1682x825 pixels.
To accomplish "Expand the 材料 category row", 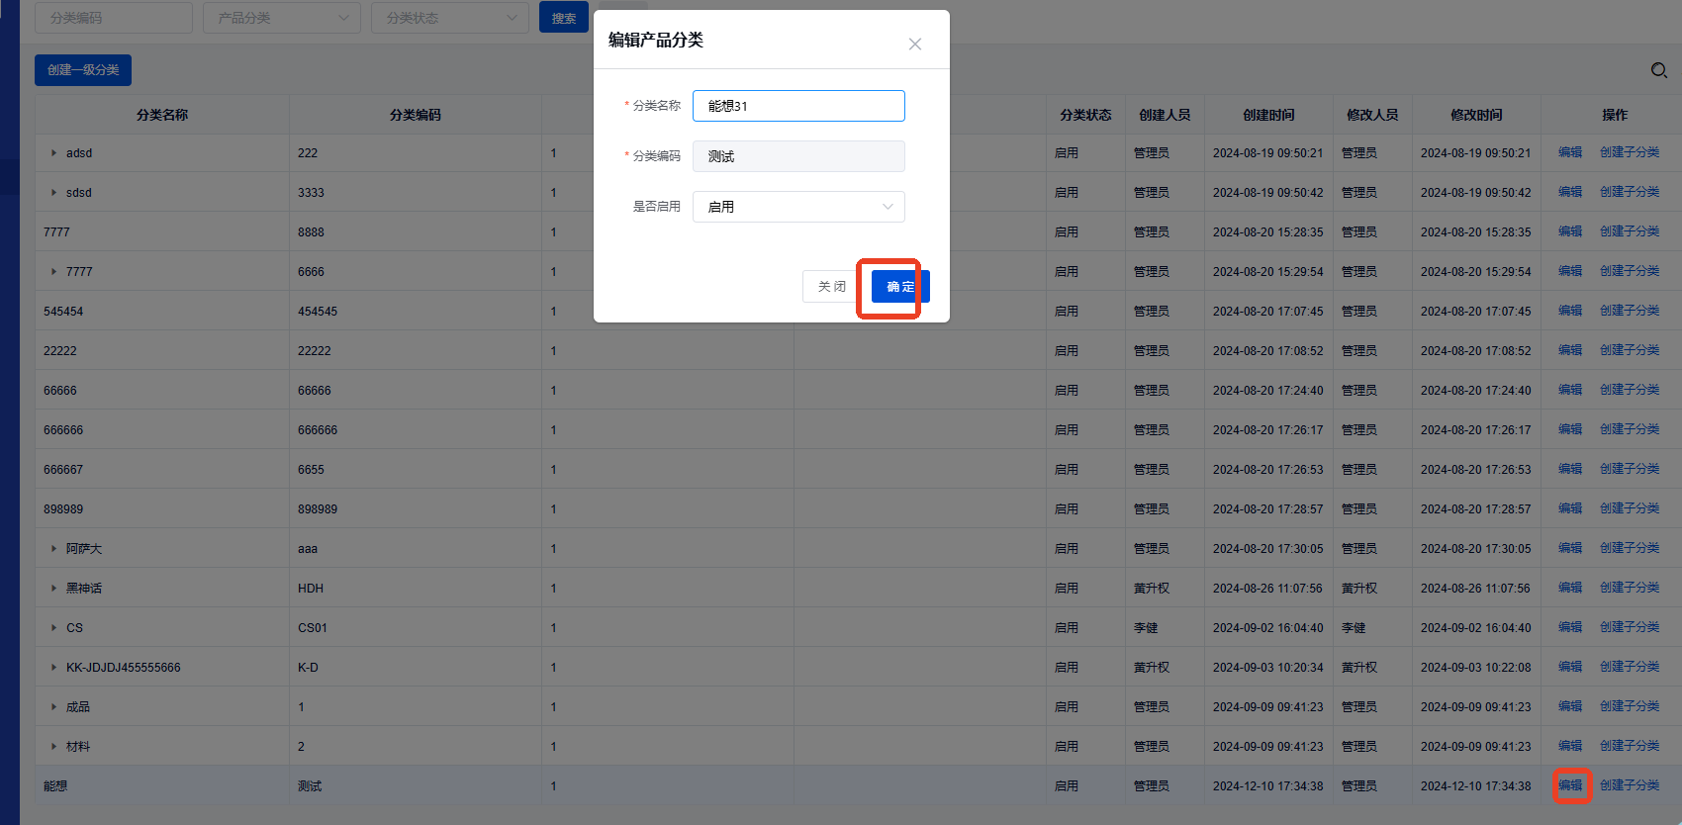I will (53, 747).
